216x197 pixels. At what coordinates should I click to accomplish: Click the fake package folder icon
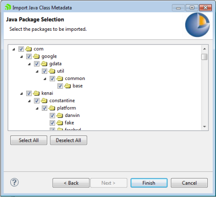click(x=60, y=123)
